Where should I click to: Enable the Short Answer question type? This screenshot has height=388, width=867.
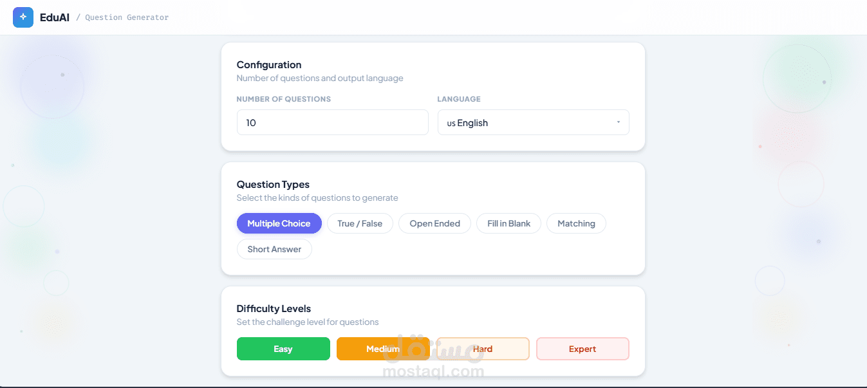(274, 249)
